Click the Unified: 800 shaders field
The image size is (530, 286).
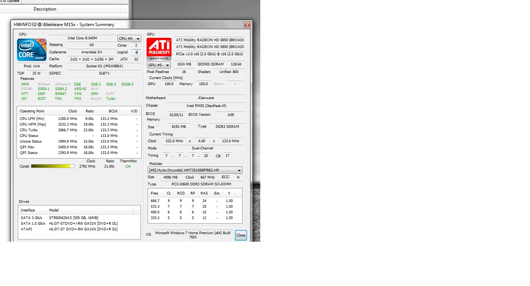point(229,72)
